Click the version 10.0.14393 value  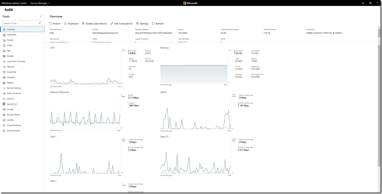[183, 33]
